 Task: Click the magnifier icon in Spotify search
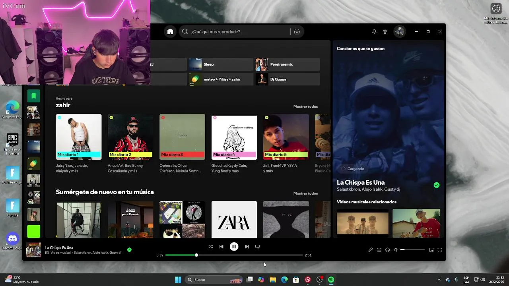point(185,32)
